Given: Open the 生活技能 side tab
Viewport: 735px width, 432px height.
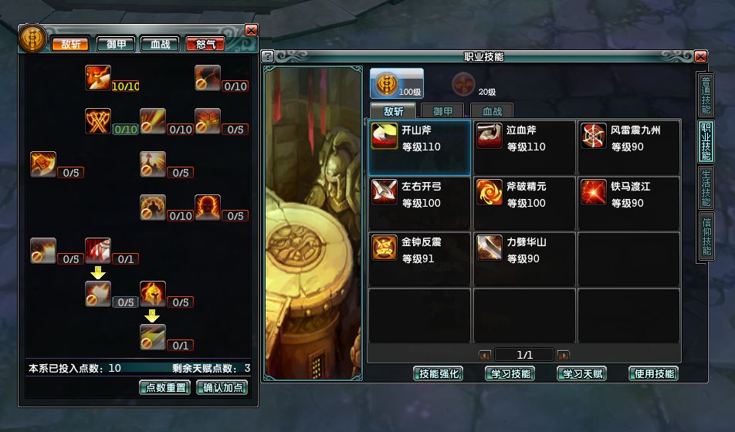Looking at the screenshot, I should click(x=706, y=188).
